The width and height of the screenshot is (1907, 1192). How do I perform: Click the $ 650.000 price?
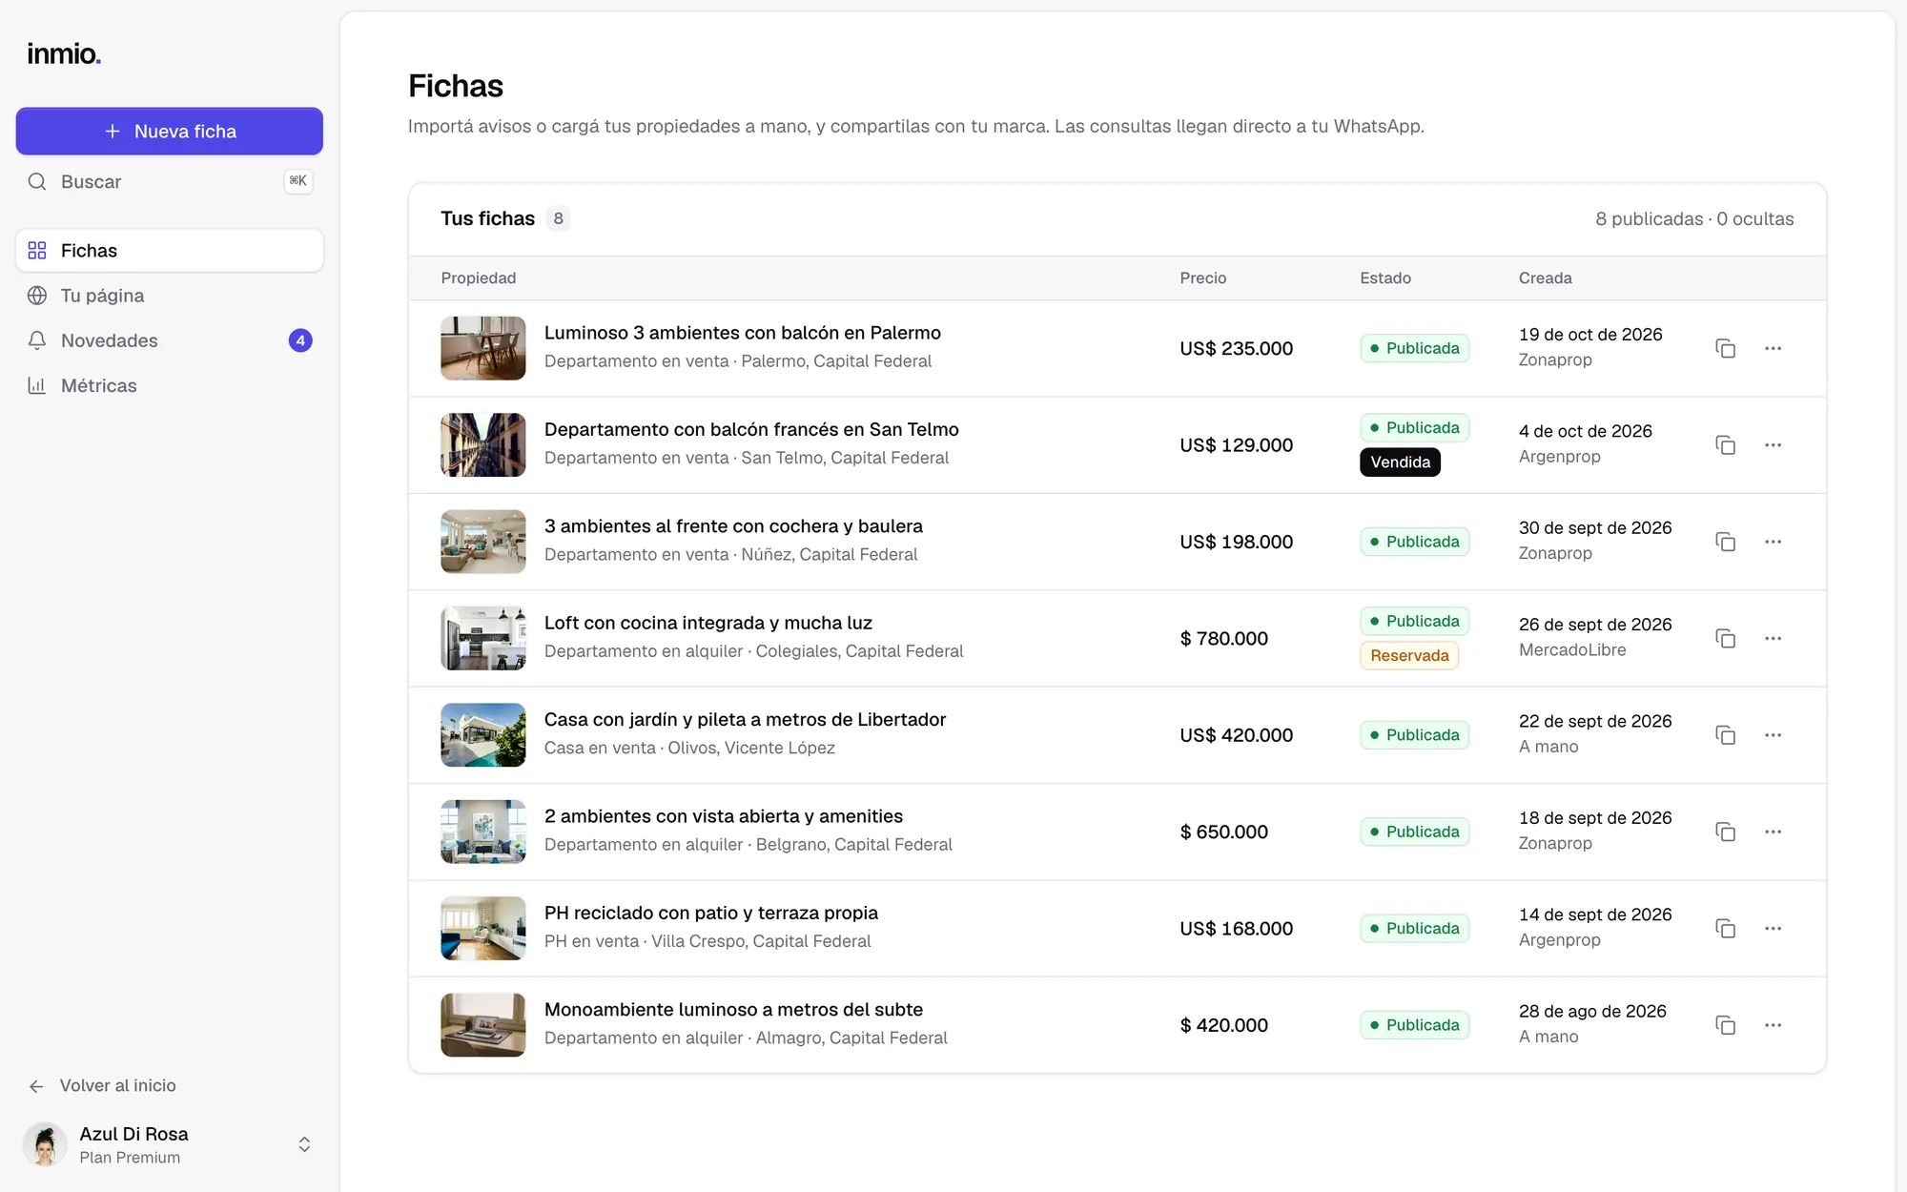pos(1223,832)
